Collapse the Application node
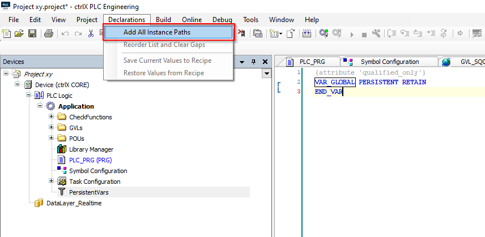 point(40,106)
